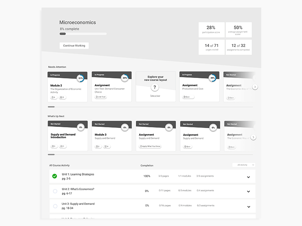Click the course progress bar under 8% complete
This screenshot has width=302, height=226.
[83, 34]
